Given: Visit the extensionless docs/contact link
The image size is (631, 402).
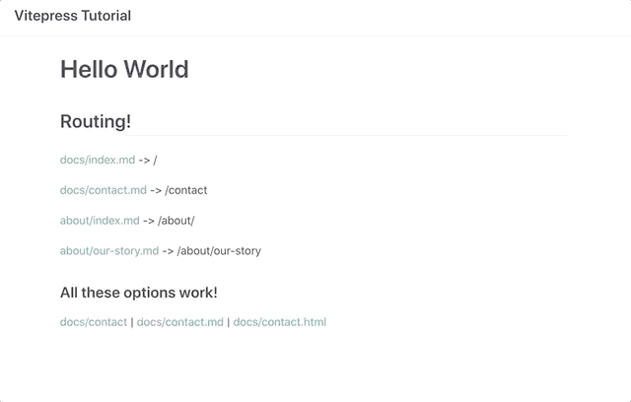Looking at the screenshot, I should tap(93, 322).
